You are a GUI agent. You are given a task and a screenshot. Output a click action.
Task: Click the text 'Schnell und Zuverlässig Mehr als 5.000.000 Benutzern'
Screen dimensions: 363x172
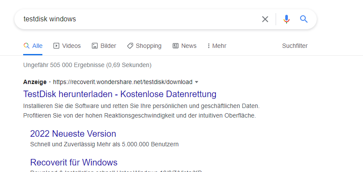click(104, 145)
